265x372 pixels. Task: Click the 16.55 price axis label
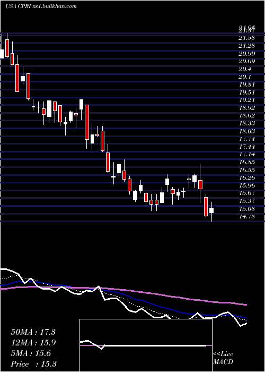point(247,170)
